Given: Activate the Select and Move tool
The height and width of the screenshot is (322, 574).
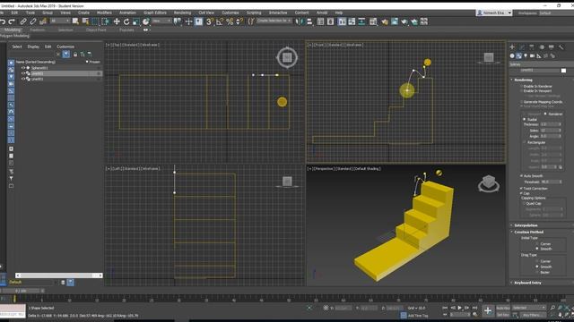Looking at the screenshot, I should [x=117, y=21].
